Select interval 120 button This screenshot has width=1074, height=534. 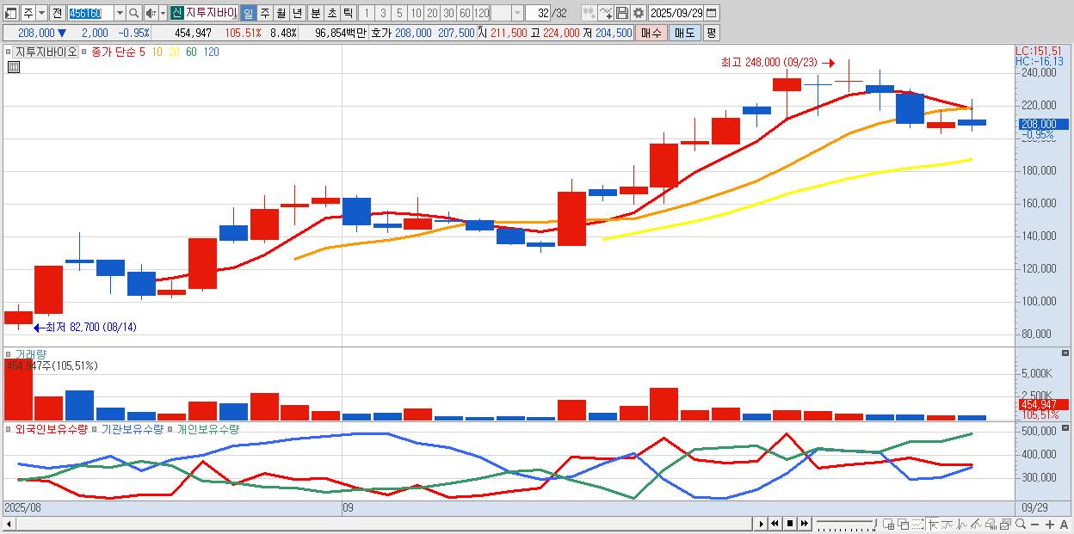[481, 13]
